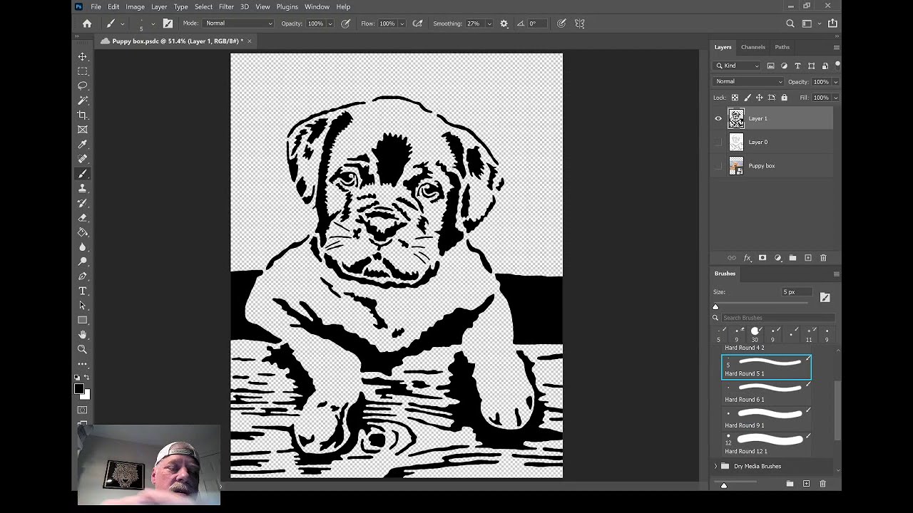913x513 pixels.
Task: Click the delete layer trash icon
Action: tap(823, 258)
